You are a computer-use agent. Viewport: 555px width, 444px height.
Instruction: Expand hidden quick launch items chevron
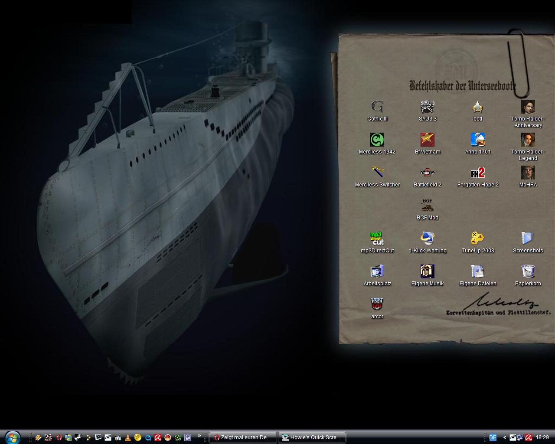pyautogui.click(x=199, y=435)
